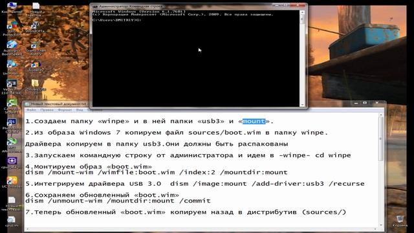Click the dism /mount-wim command line
Screen dimensions: 414x233
coord(157,173)
